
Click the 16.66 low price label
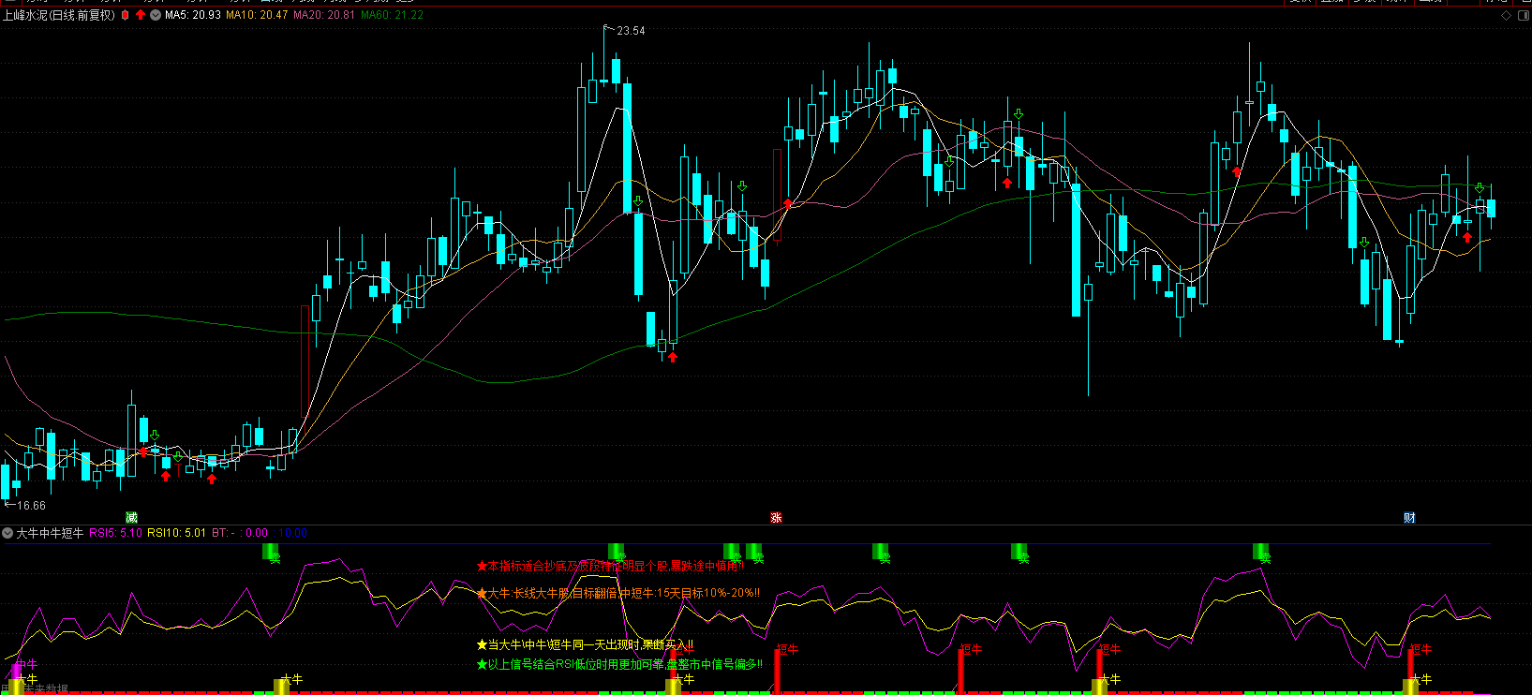click(31, 506)
